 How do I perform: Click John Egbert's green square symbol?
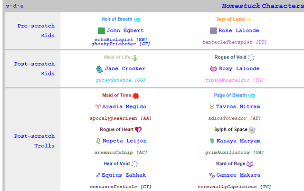pyautogui.click(x=101, y=30)
